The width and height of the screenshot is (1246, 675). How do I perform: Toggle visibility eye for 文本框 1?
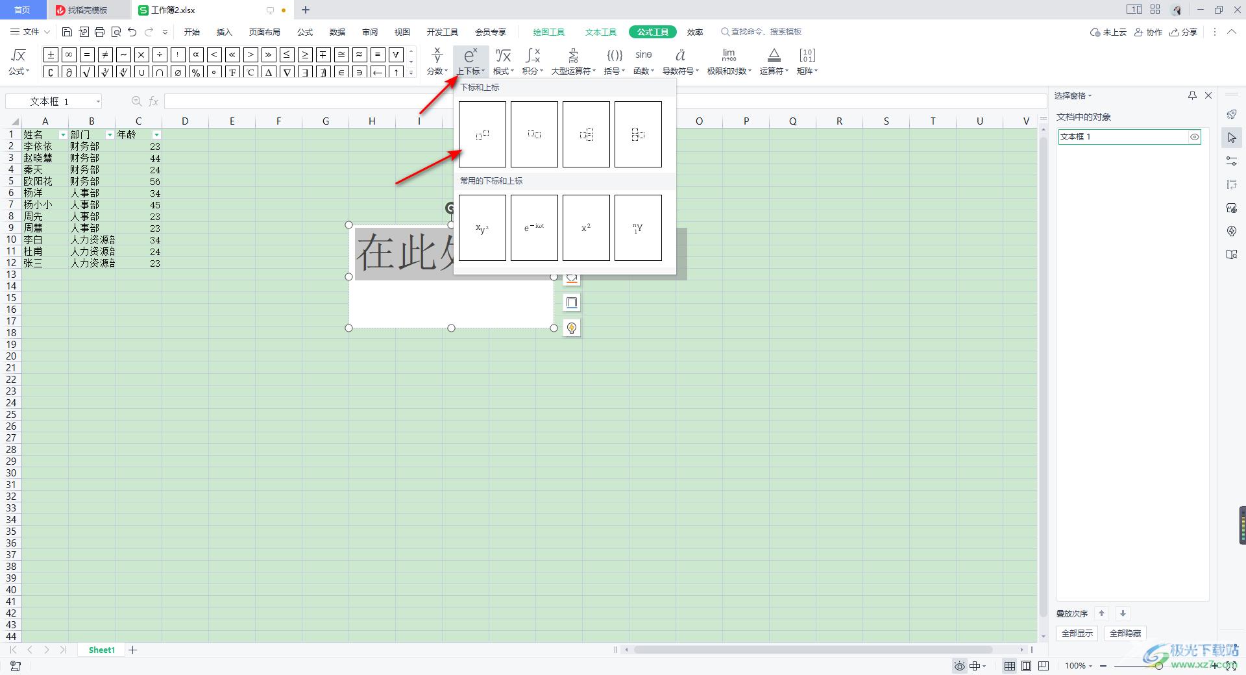[1194, 137]
